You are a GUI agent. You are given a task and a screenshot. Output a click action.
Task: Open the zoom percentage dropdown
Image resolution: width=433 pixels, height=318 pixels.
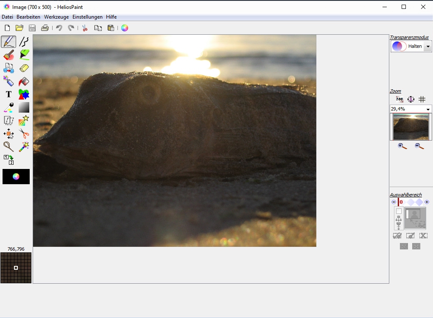click(428, 109)
